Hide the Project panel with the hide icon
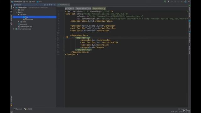This screenshot has height=113, width=201. click(54, 5)
